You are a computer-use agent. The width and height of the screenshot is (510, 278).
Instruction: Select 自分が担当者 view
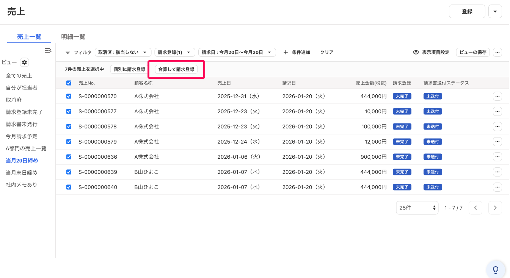22,88
